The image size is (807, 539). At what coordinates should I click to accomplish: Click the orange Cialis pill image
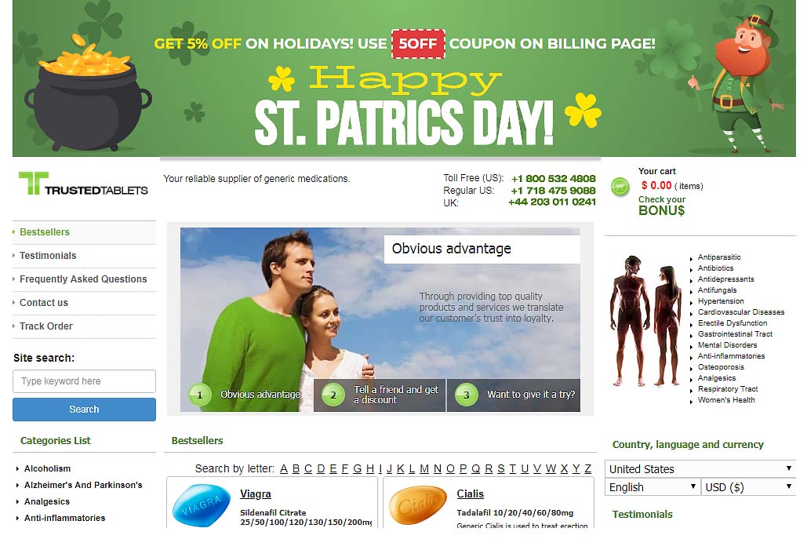click(x=417, y=505)
